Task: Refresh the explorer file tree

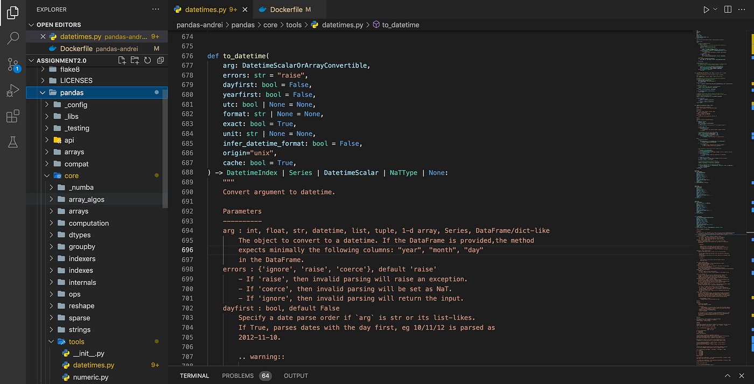Action: point(146,60)
